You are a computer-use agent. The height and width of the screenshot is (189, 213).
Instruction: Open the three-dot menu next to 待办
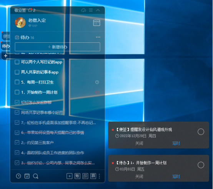98,37
